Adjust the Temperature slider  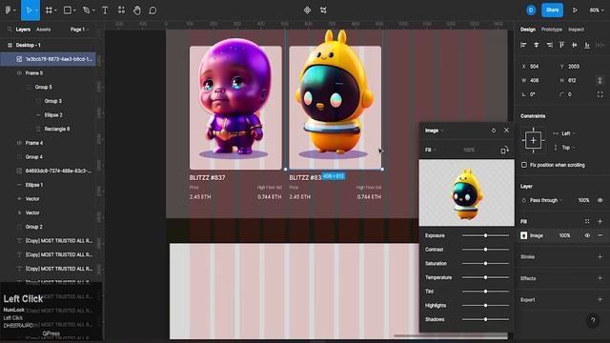click(x=485, y=277)
